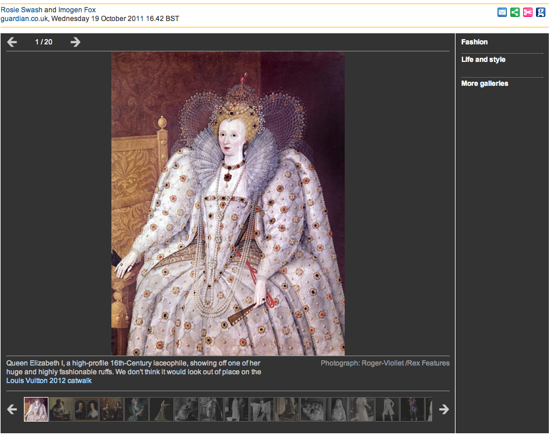The height and width of the screenshot is (435, 550).
Task: Open the second thumbnail in the strip
Action: pyautogui.click(x=61, y=409)
